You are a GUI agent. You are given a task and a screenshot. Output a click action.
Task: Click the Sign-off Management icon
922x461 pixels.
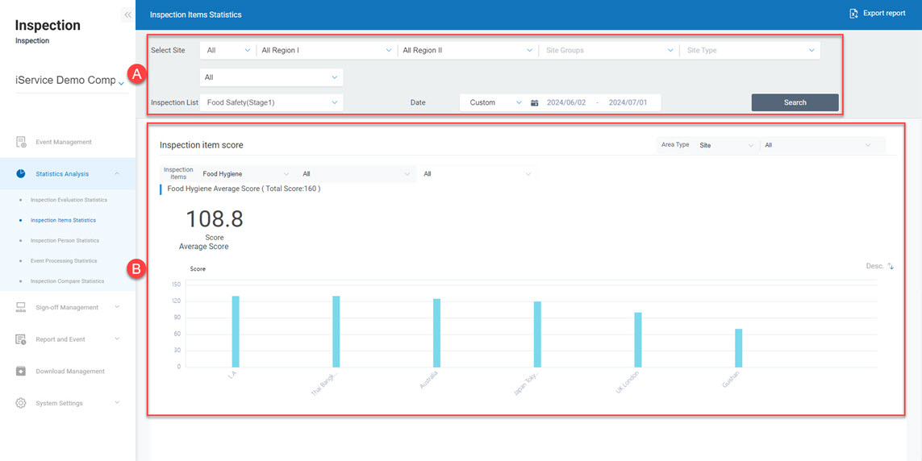coord(22,307)
